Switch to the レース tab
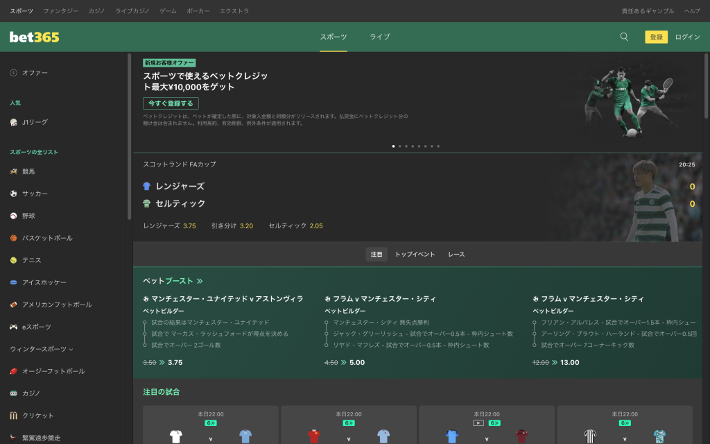 tap(456, 254)
